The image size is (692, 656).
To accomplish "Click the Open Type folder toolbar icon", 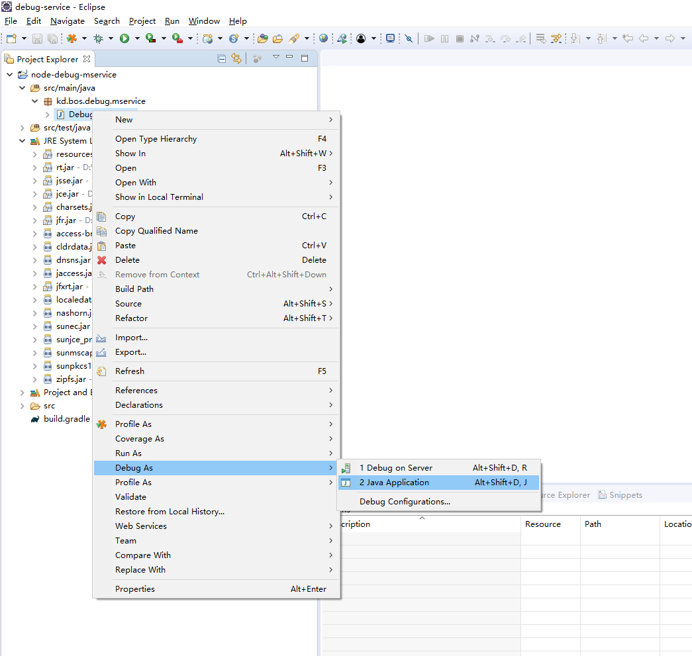I will [x=263, y=39].
